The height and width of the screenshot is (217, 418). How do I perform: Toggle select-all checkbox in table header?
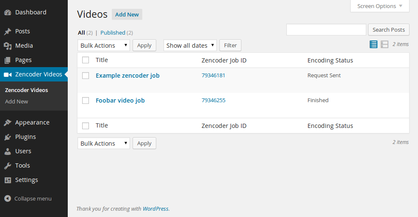(86, 60)
